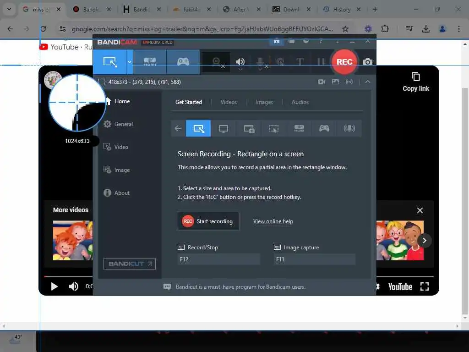Play the YouTube video

tap(54, 286)
